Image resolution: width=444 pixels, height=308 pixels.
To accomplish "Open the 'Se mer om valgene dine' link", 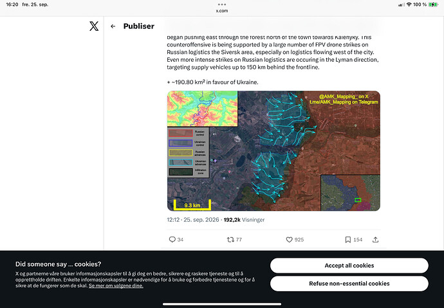I will click(x=116, y=285).
